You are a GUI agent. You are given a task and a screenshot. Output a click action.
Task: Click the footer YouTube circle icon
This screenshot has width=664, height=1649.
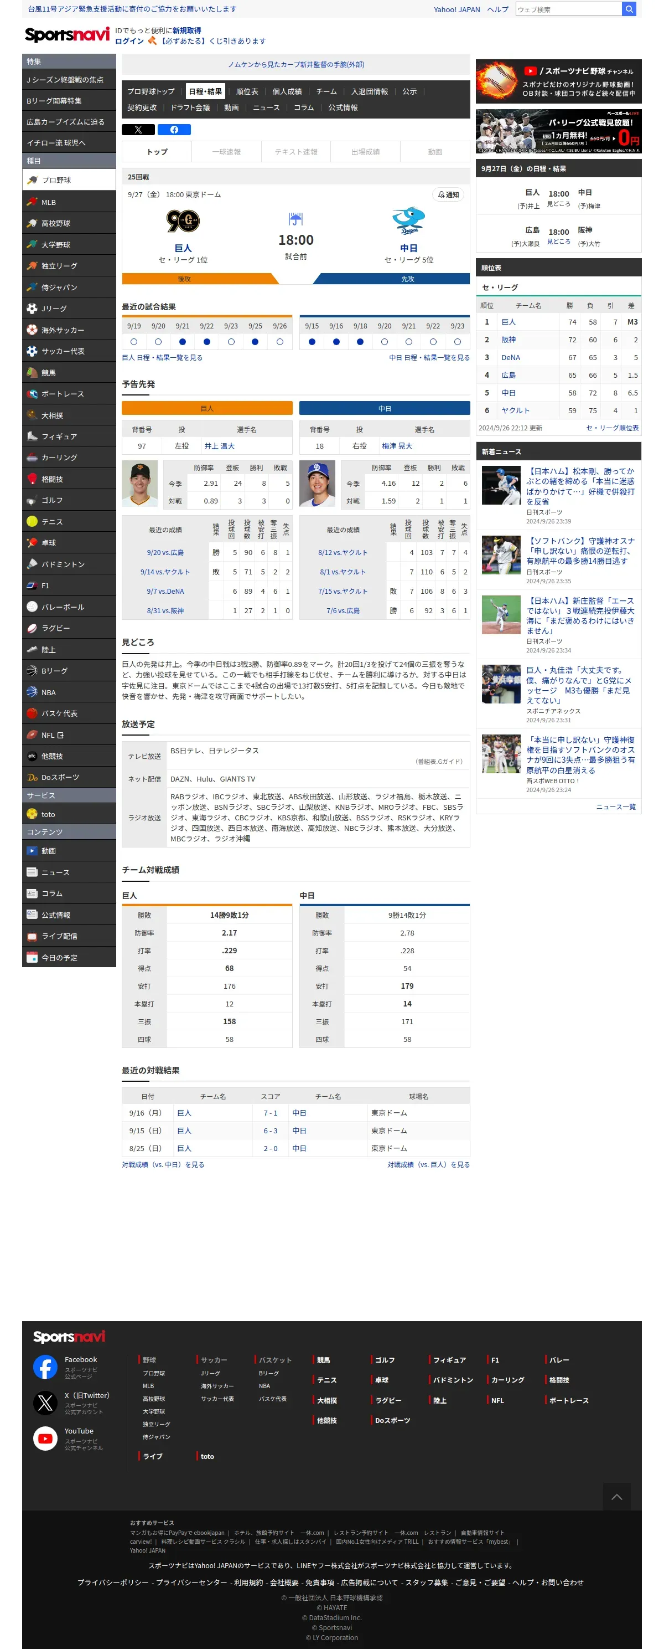click(x=45, y=1439)
